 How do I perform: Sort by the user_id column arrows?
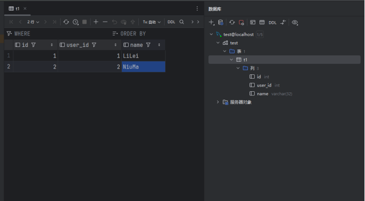pyautogui.click(x=116, y=45)
